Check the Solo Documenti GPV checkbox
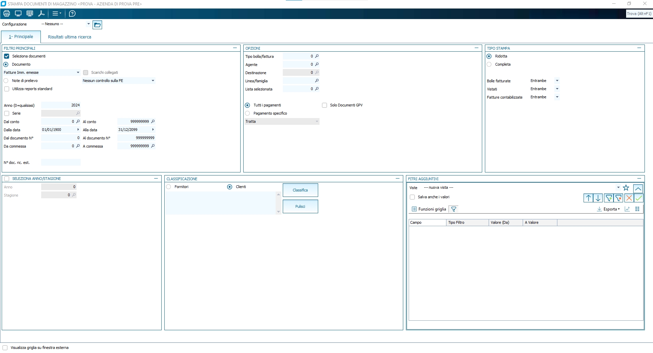Screen dimensions: 653x353 325,105
